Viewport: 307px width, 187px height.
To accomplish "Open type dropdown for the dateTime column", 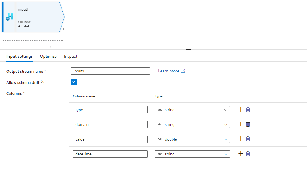I will tap(192, 154).
